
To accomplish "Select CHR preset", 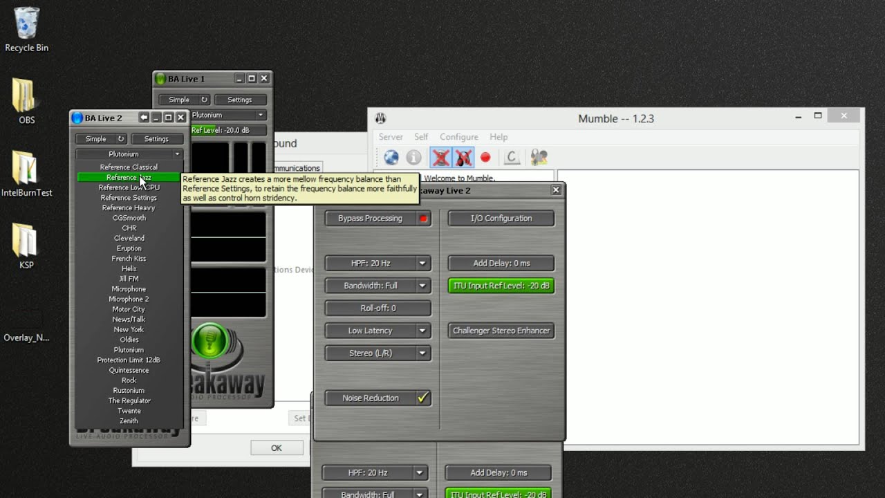I will 129,228.
